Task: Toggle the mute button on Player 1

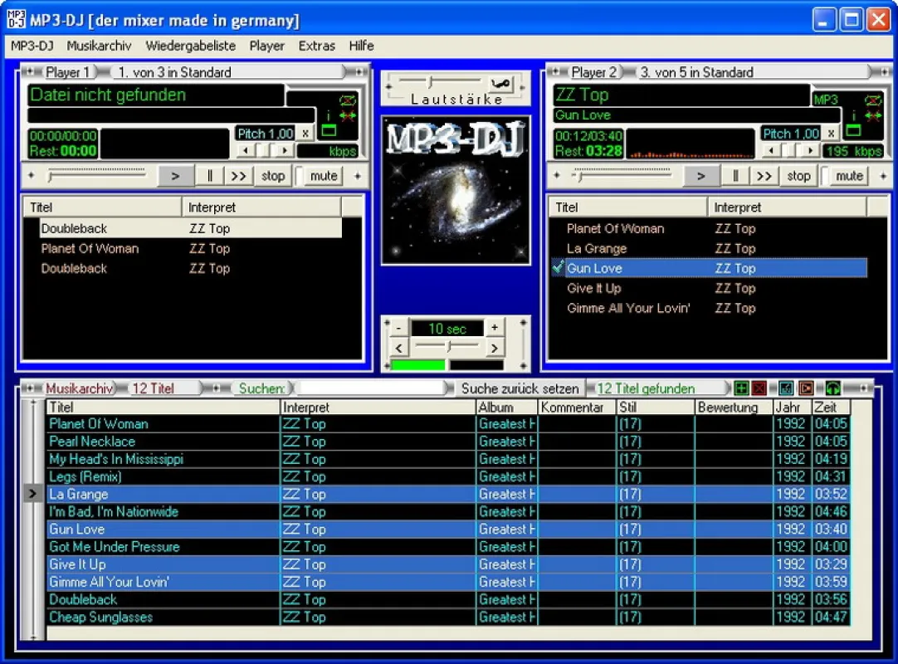Action: coord(324,176)
